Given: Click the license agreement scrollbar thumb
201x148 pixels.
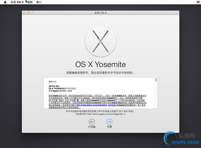Looking at the screenshot, I should pyautogui.click(x=156, y=80).
